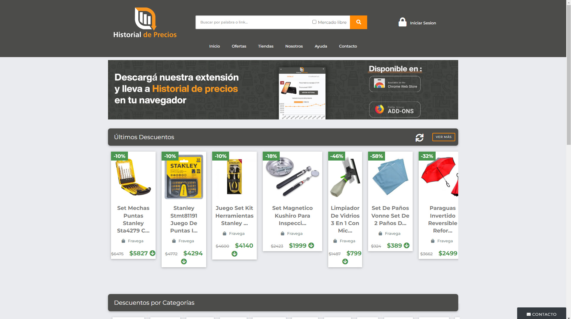Viewport: 571px width, 319px height.
Task: Open the Ofertas menu item
Action: 239,46
